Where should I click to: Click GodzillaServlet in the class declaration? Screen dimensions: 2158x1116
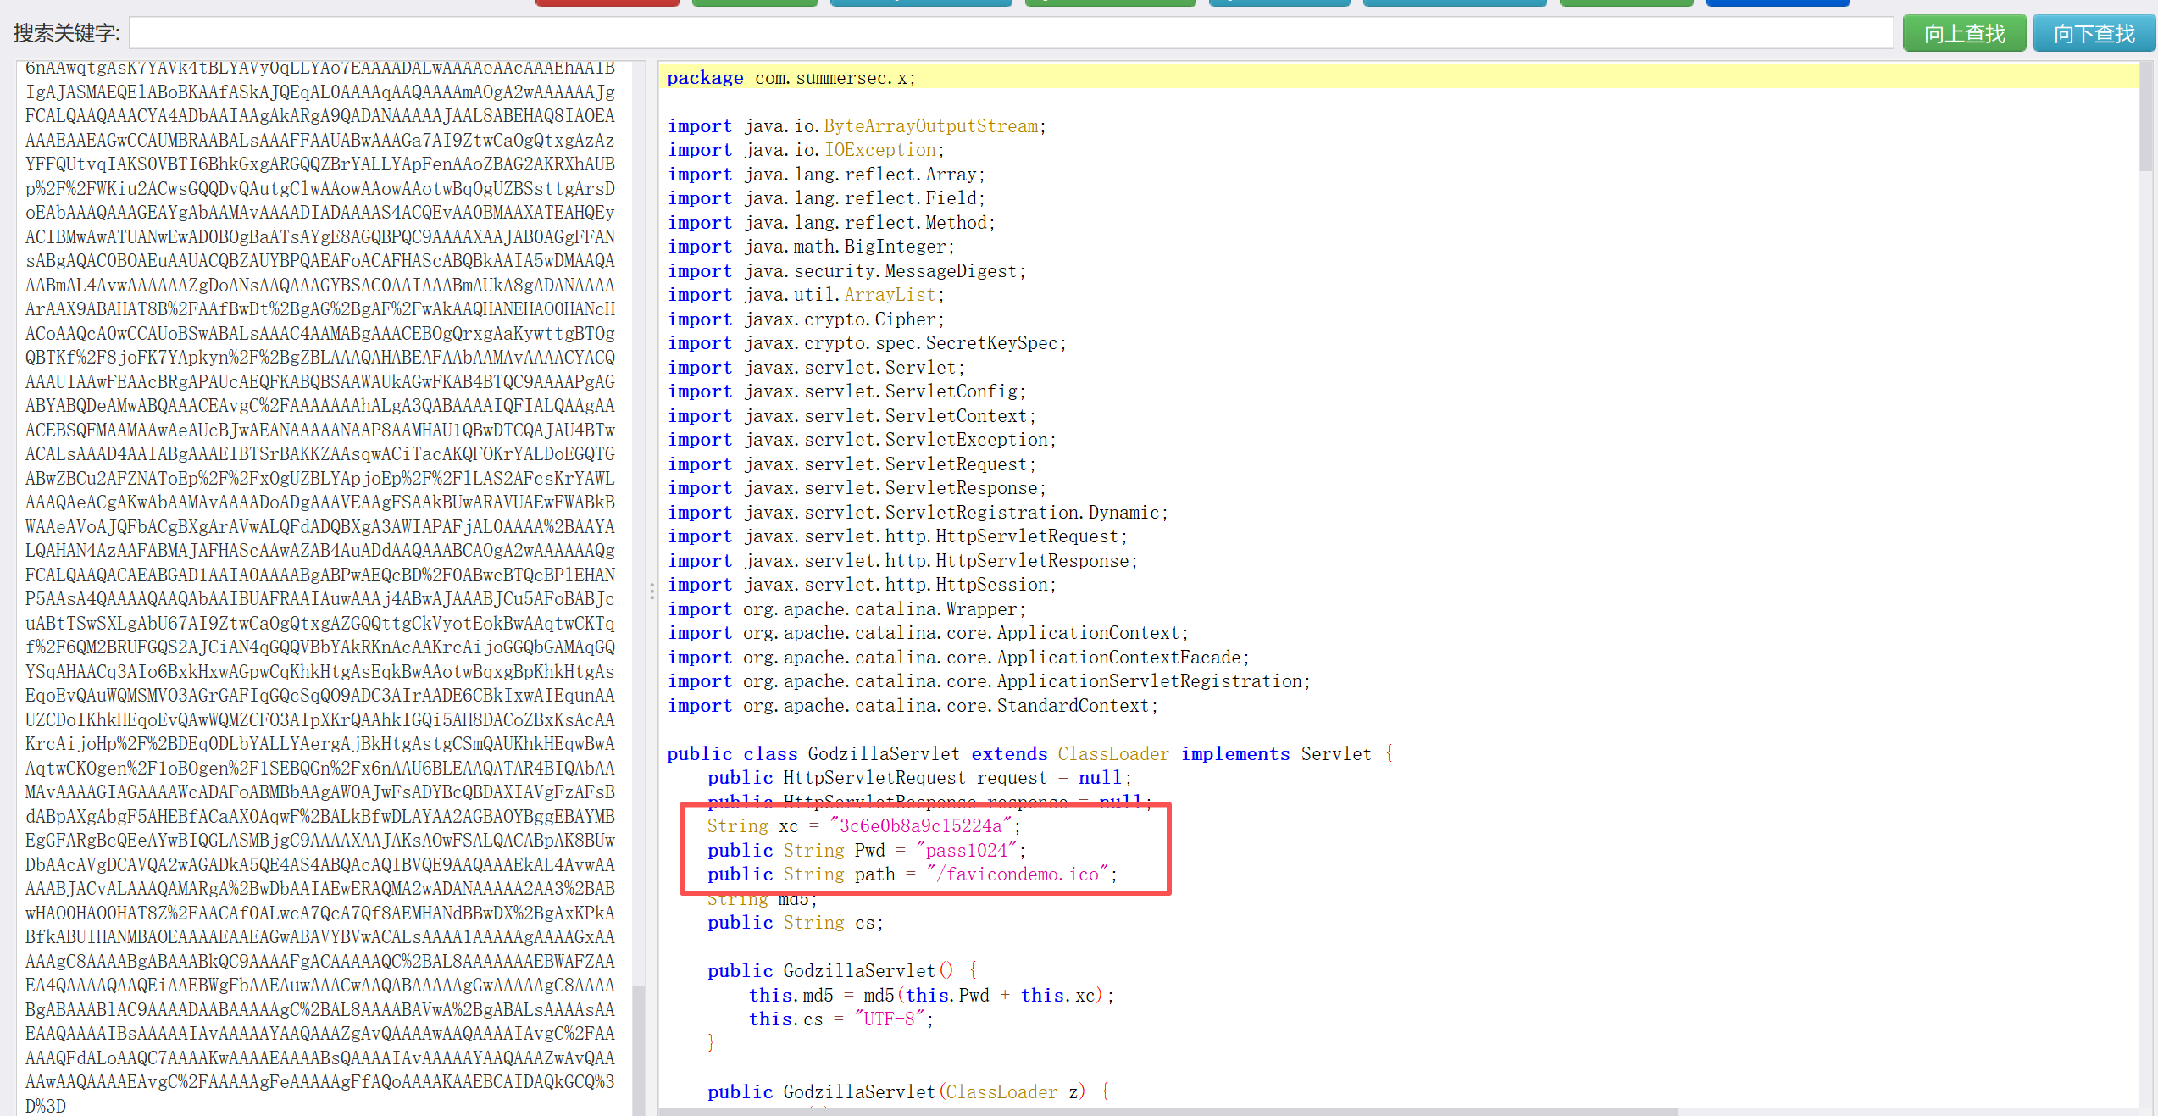(x=883, y=753)
